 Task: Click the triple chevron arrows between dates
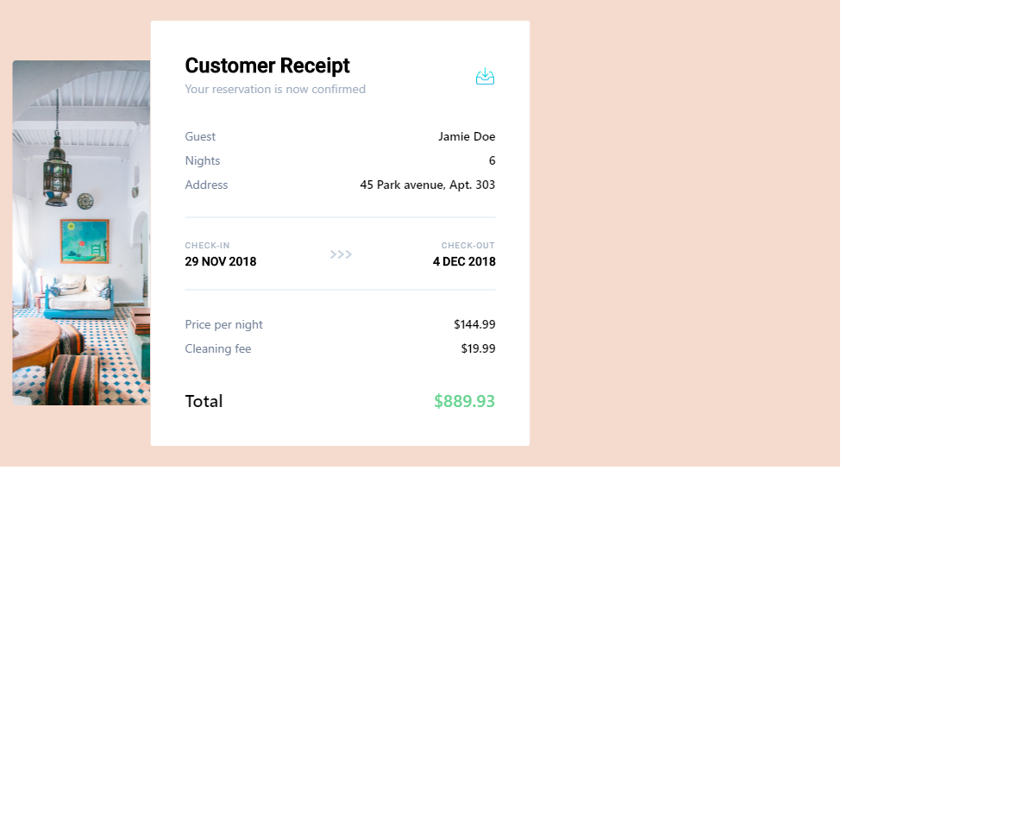click(341, 254)
